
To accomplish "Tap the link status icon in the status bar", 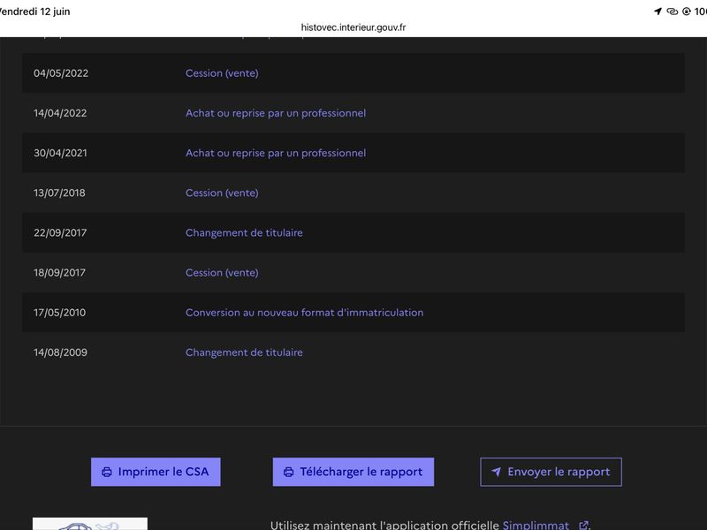I will click(673, 11).
